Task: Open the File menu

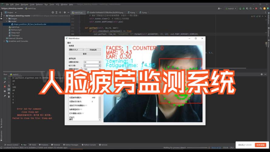Action: coord(7,5)
